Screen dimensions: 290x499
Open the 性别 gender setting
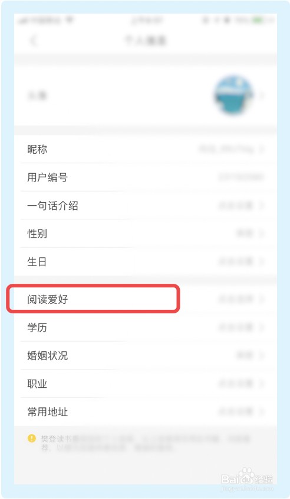146,234
